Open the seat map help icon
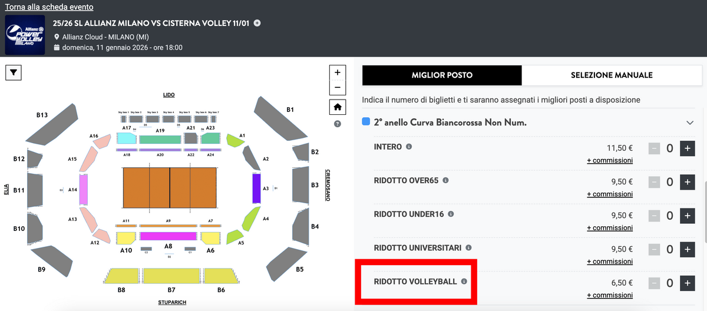This screenshot has height=311, width=707. 338,124
